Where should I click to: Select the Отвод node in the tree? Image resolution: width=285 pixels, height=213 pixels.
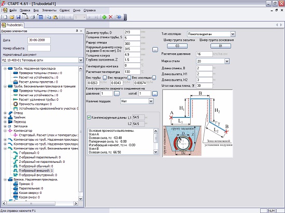tap(18, 113)
